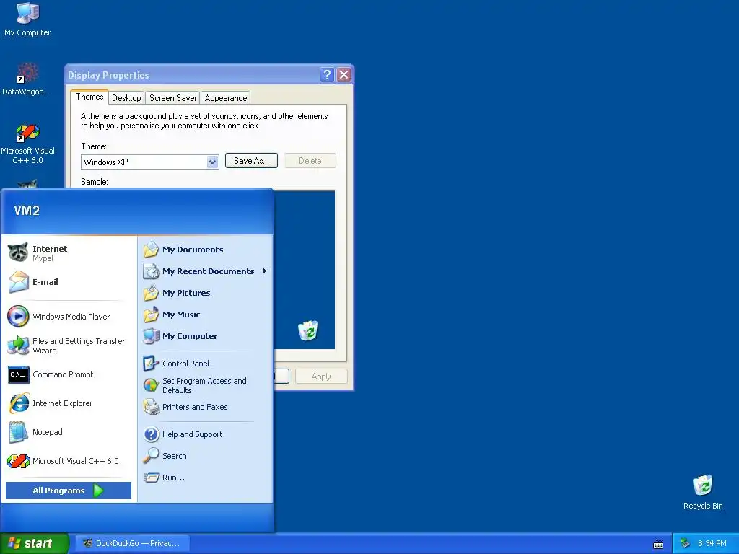The width and height of the screenshot is (739, 554).
Task: Open My Music folder
Action: click(206, 315)
